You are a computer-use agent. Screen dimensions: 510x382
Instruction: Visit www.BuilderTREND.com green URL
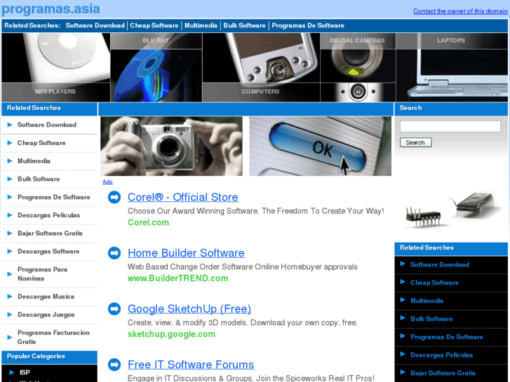[x=178, y=278]
